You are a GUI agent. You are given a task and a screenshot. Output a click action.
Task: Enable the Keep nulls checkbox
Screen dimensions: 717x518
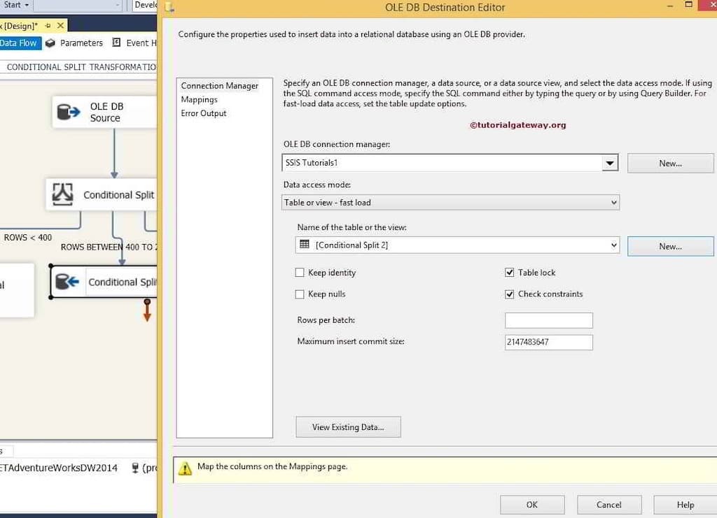tap(300, 294)
